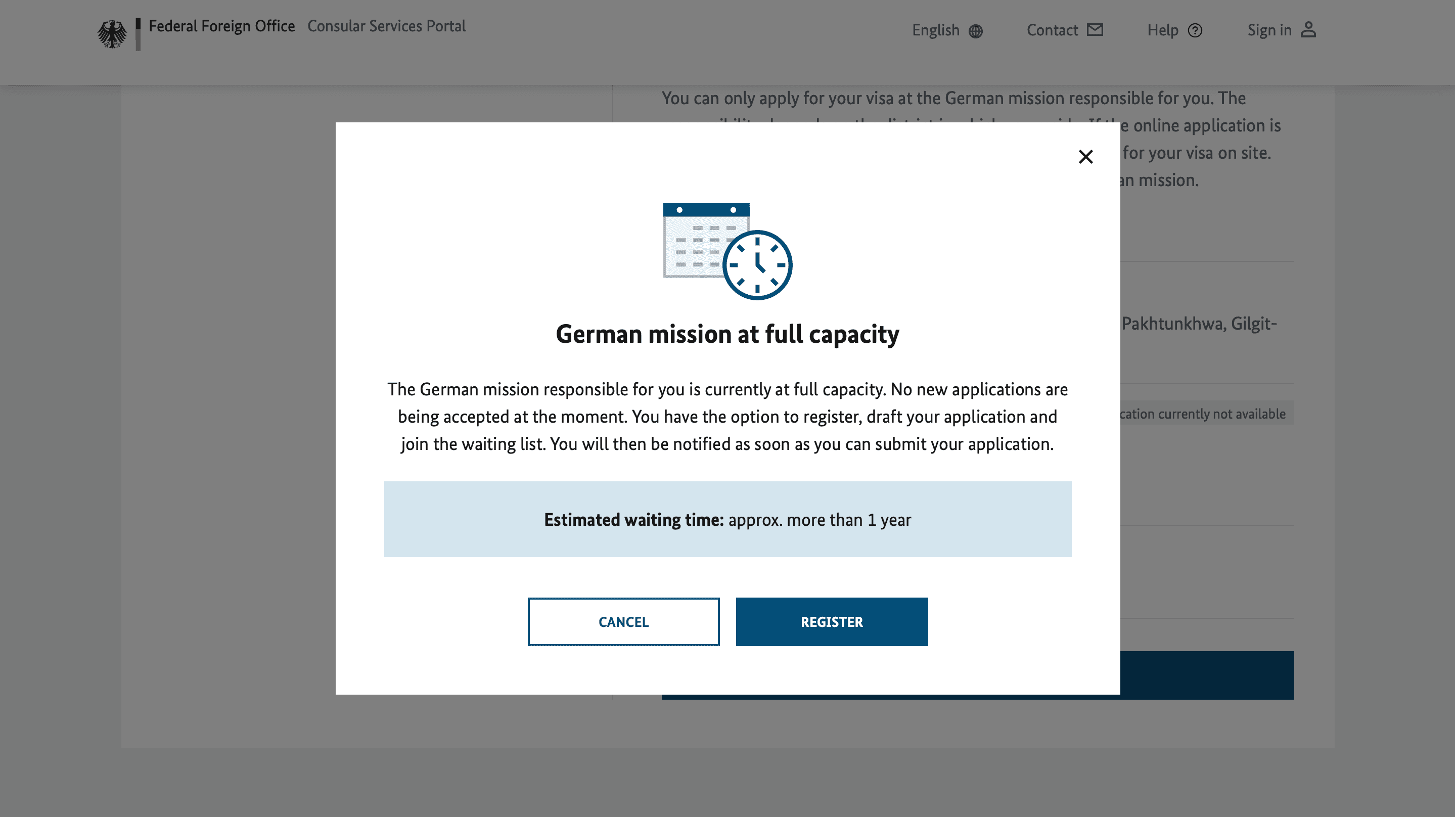Click the 'Estimated waiting time:' label
This screenshot has height=817, width=1455.
634,519
